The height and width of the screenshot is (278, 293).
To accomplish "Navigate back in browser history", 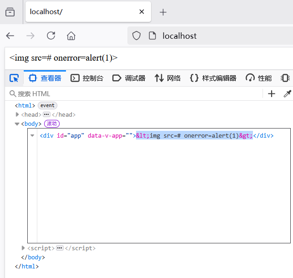I will click(x=10, y=36).
